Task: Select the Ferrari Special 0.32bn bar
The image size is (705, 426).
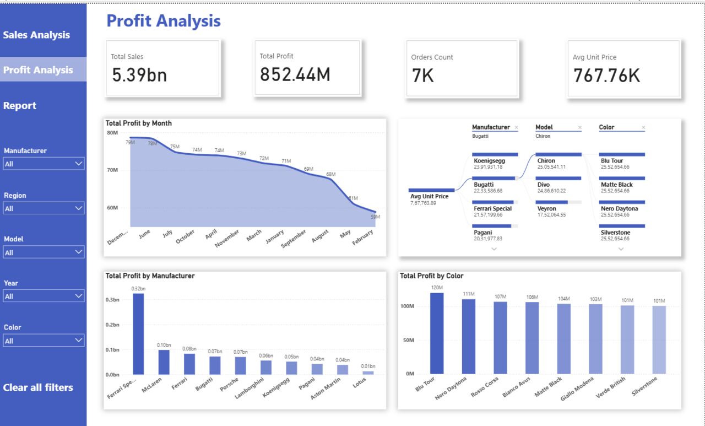Action: [x=138, y=334]
